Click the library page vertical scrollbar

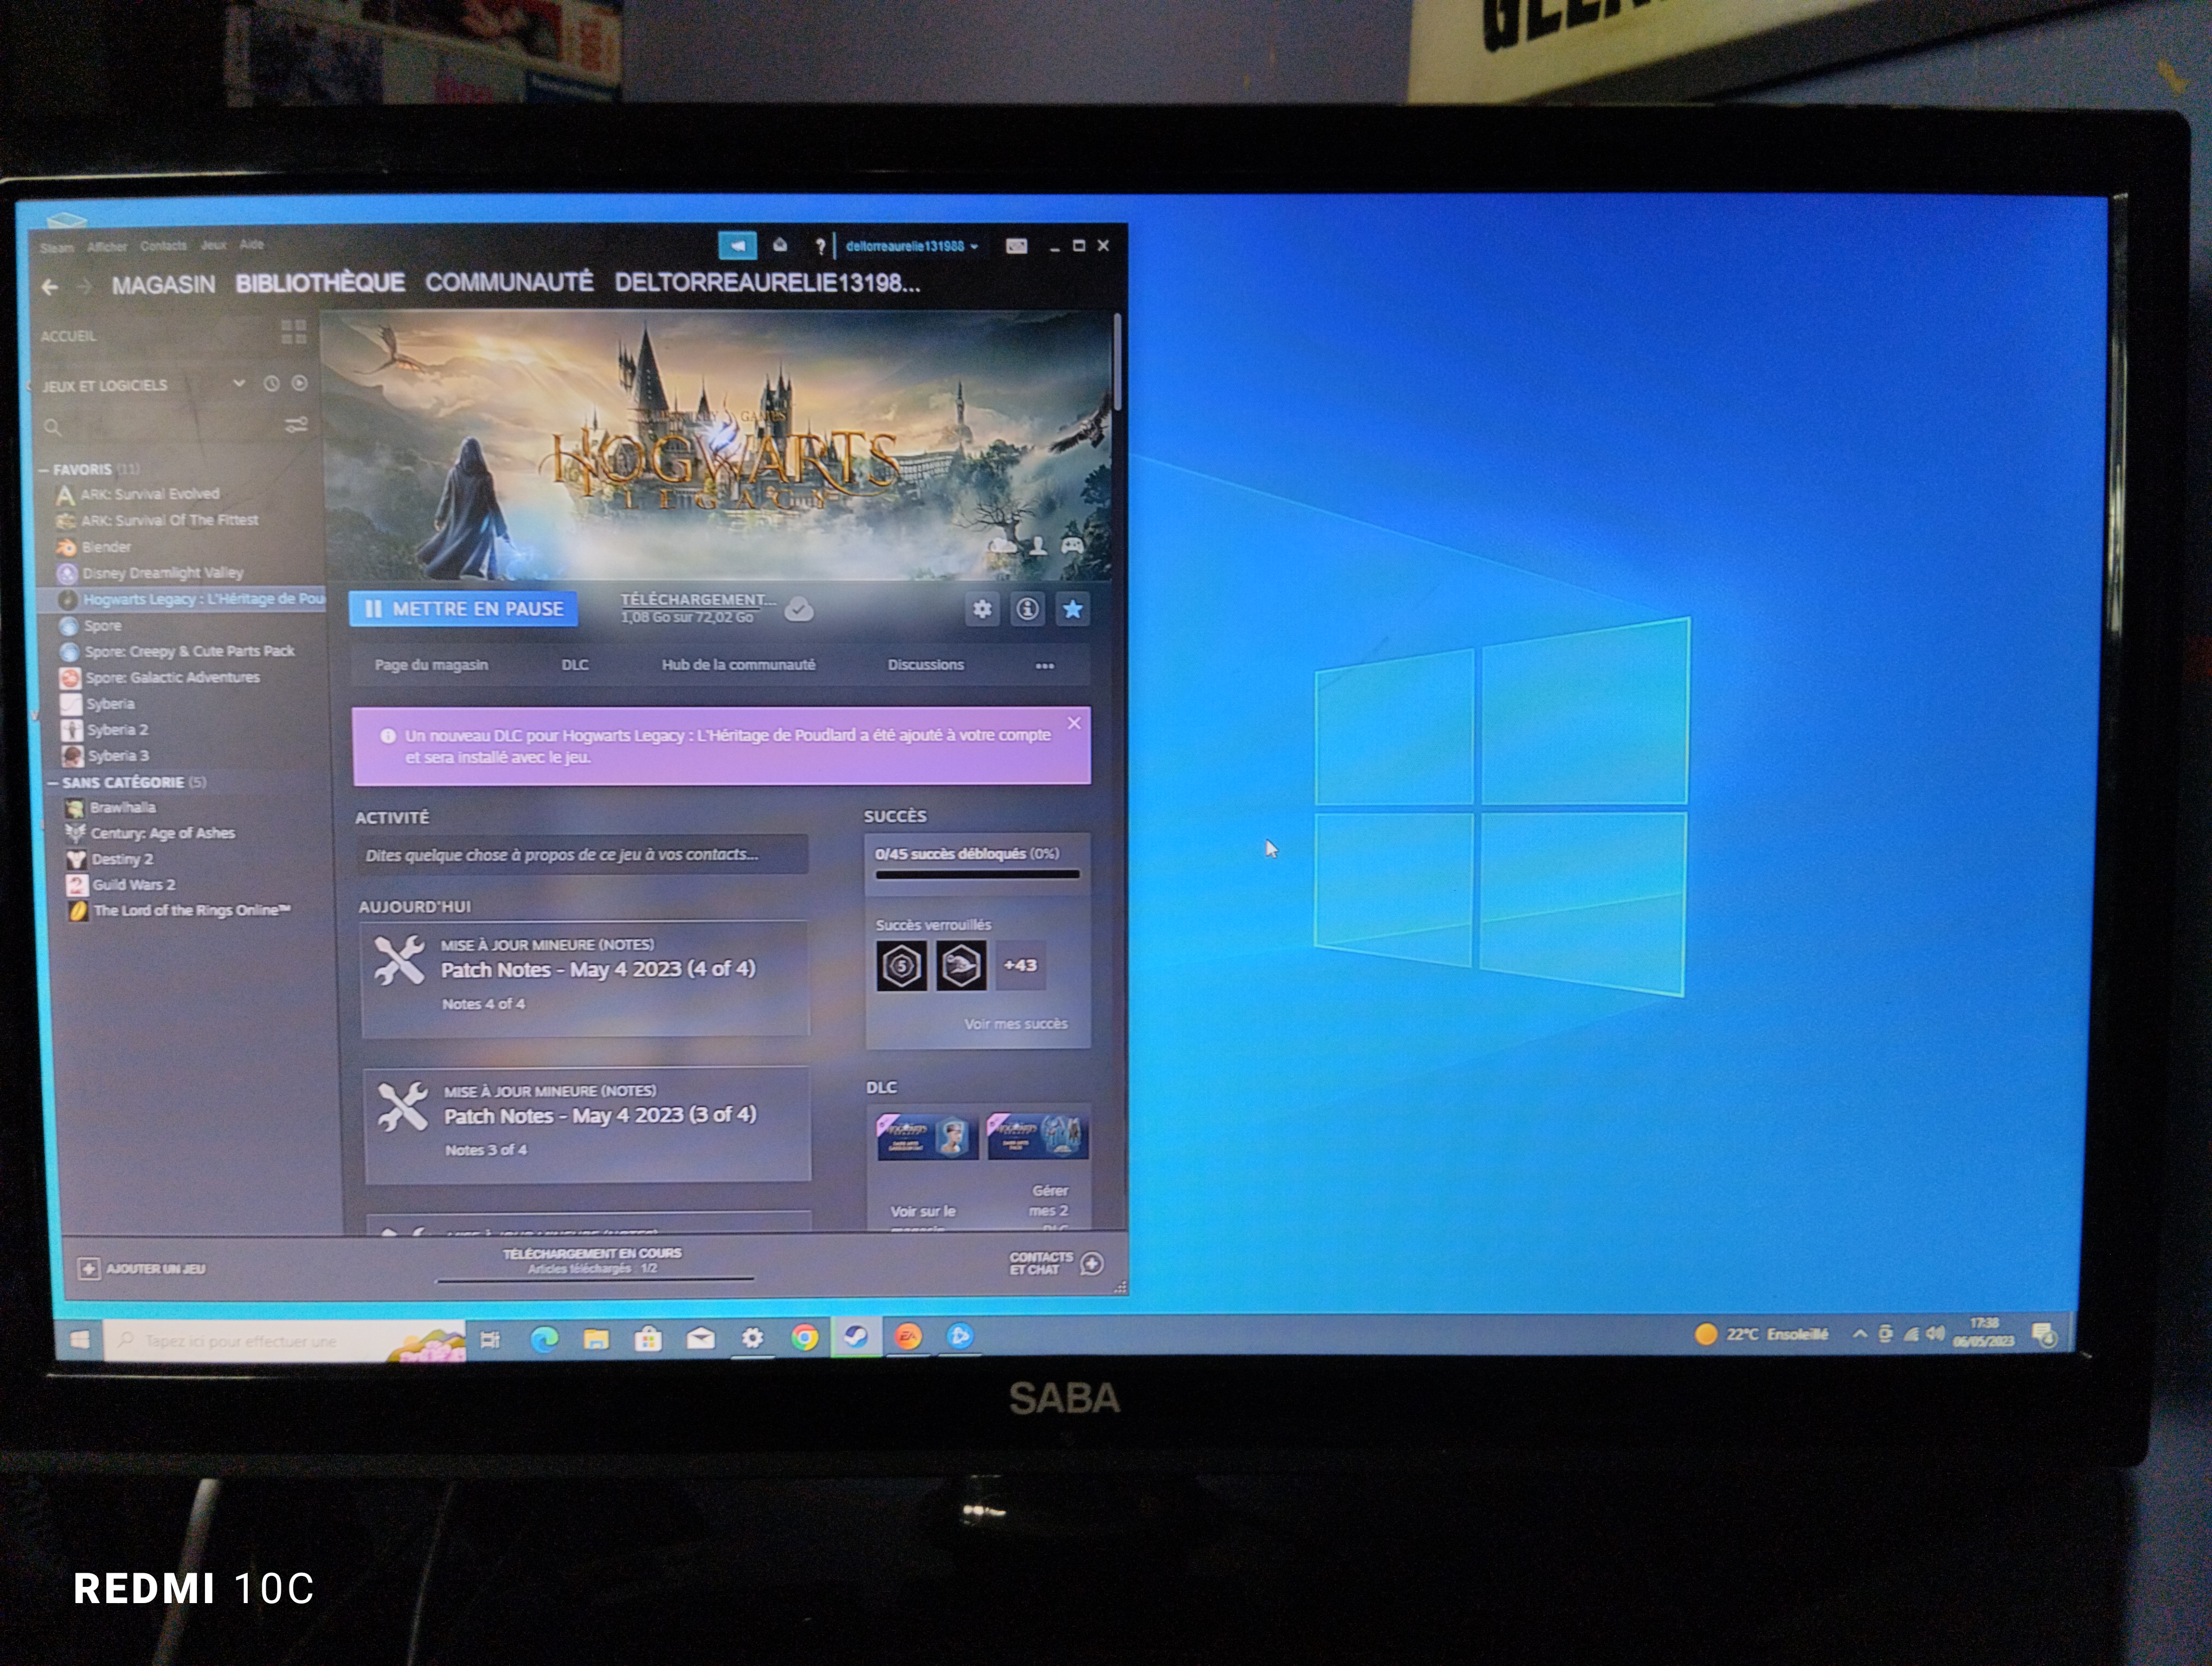pos(1117,362)
